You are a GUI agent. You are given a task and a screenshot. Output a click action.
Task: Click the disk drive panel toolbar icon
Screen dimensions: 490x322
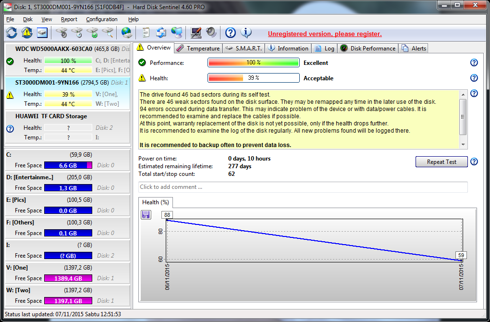(x=42, y=33)
